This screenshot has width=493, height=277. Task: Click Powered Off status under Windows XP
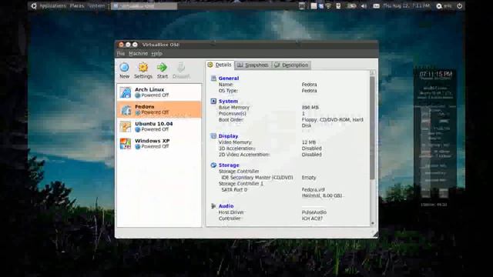pos(153,146)
